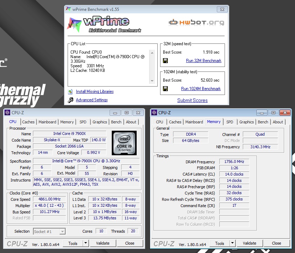This screenshot has width=295, height=253.
Task: Click the Core Voltage value 0.992 V
Action: 94,152
